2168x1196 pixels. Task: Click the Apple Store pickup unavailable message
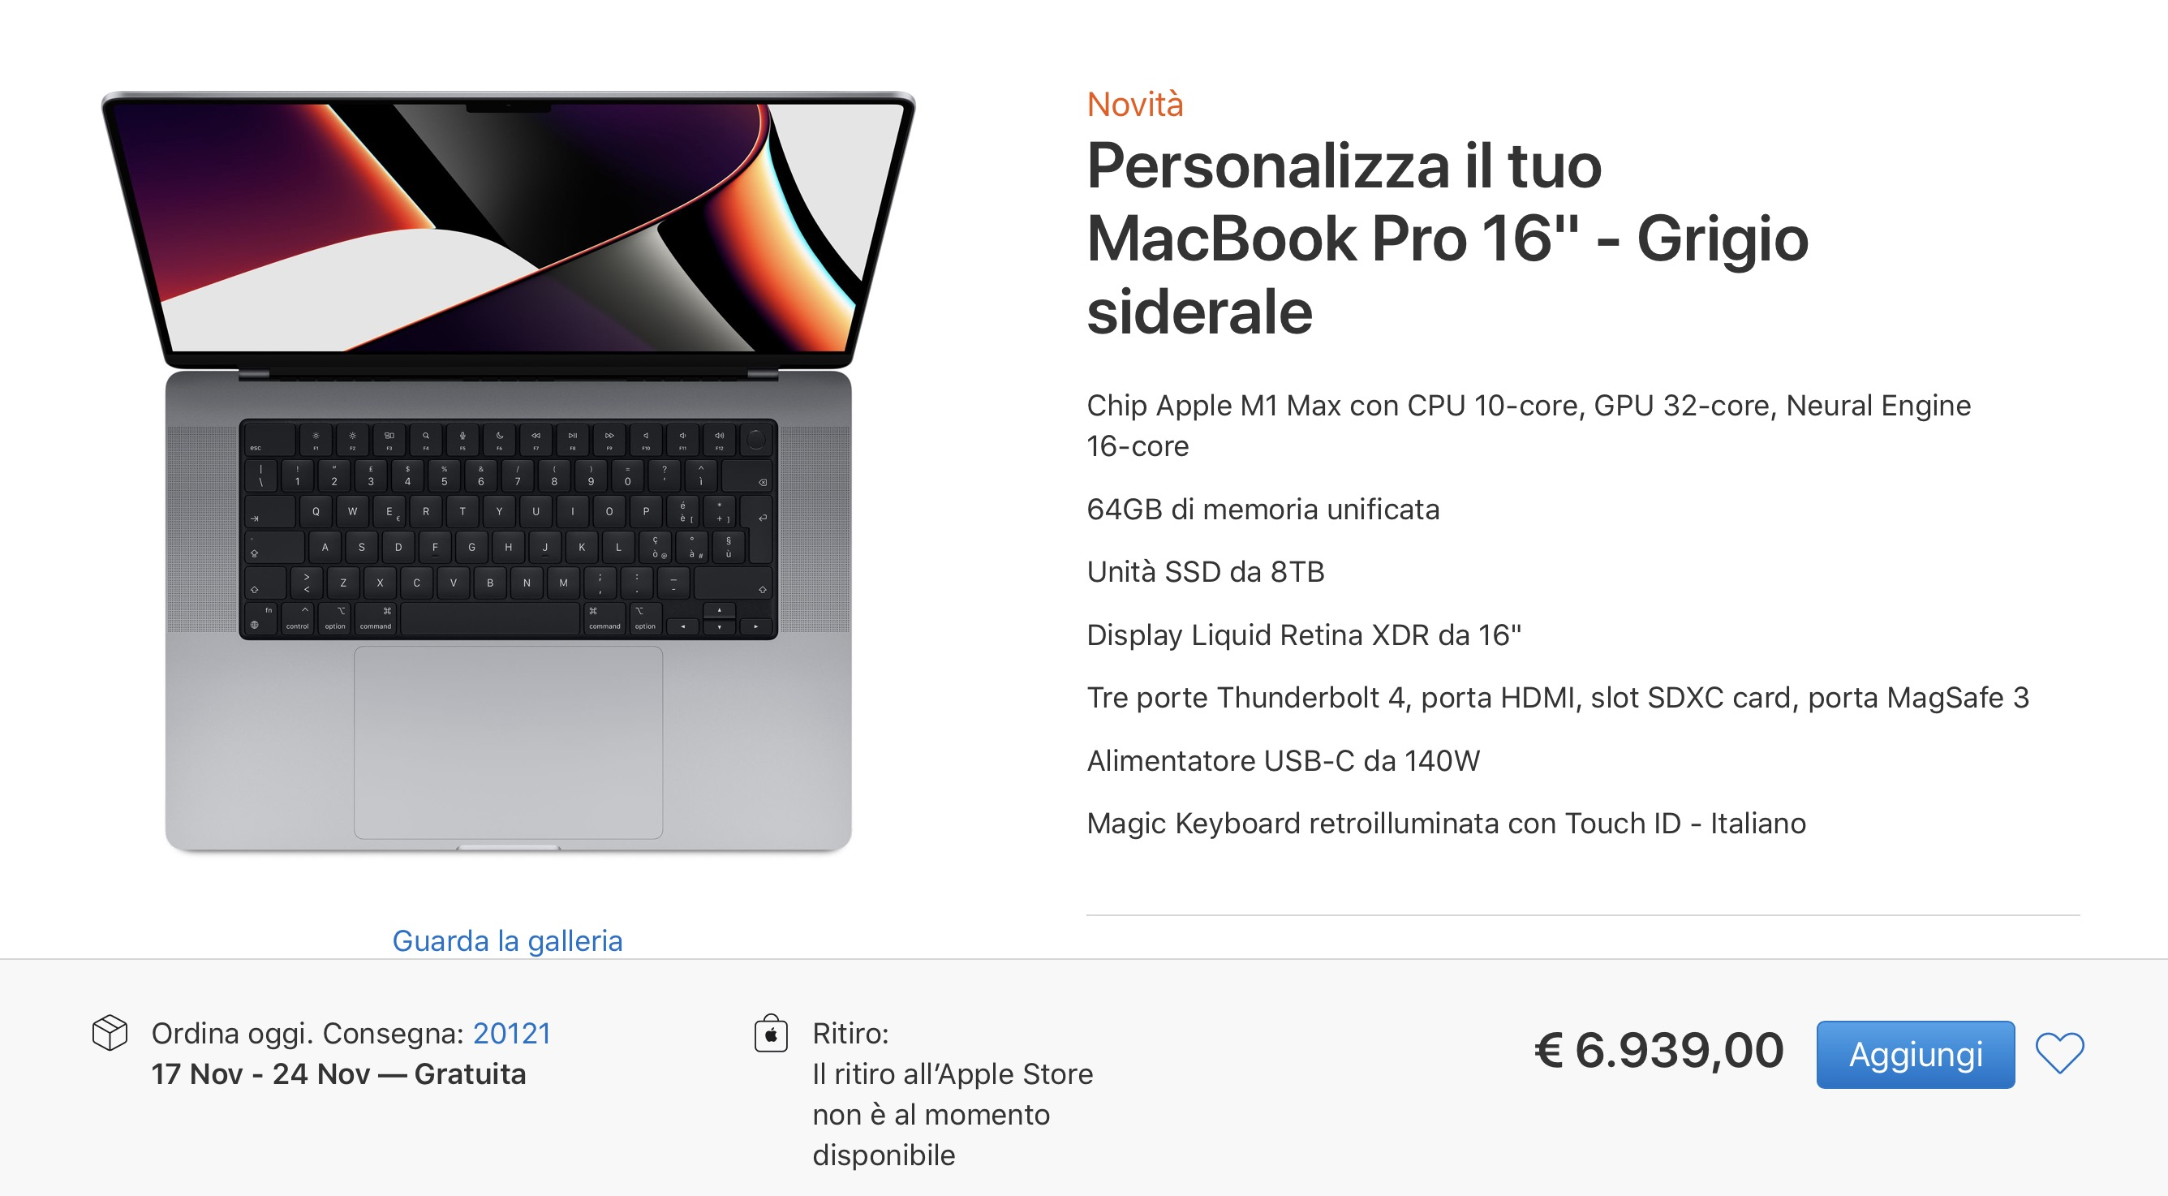951,1114
